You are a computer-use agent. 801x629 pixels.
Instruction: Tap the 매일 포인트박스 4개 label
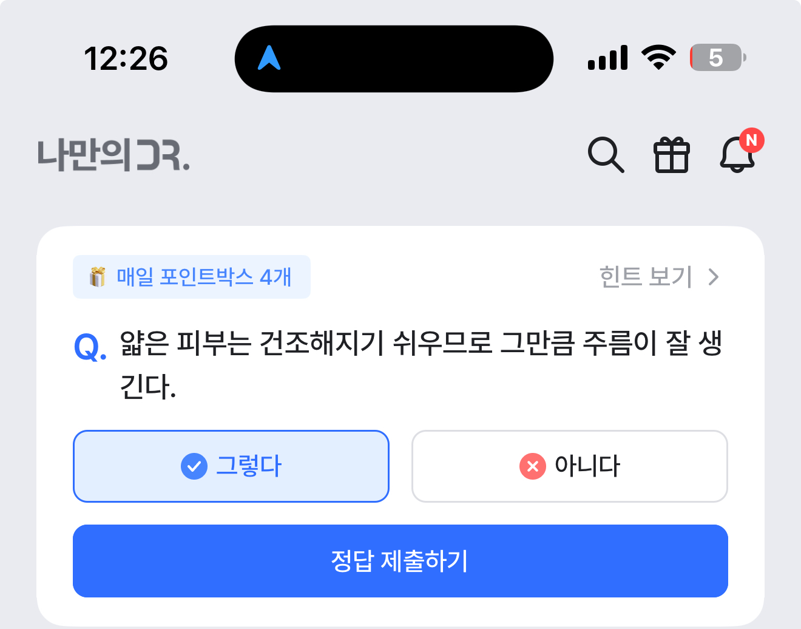pos(204,277)
